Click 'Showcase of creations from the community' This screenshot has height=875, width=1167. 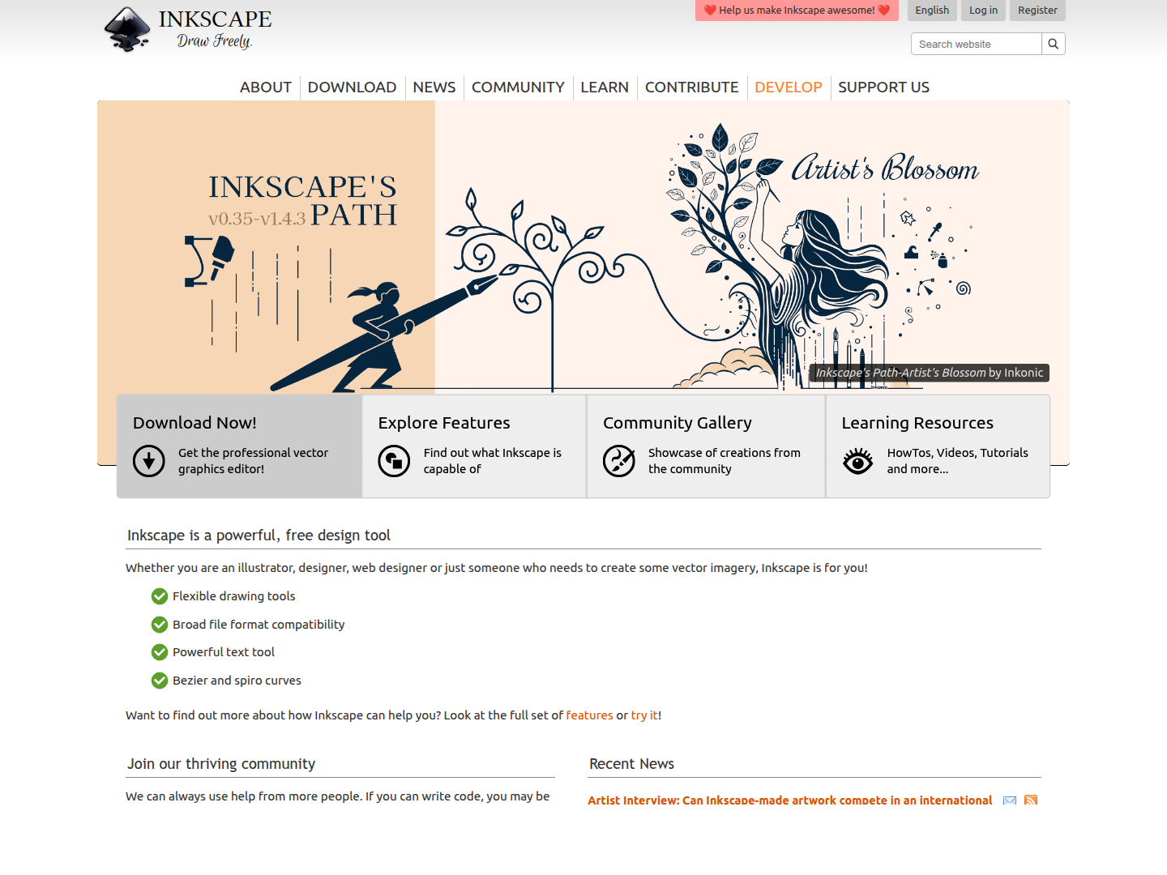click(725, 461)
